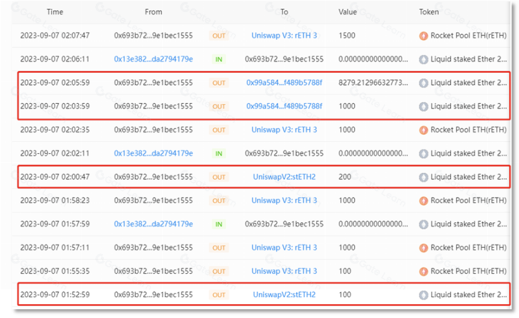Screen dimensions: 519x318
Task: Click the staked Ether icon in the 02:03:59 row
Action: (x=423, y=106)
